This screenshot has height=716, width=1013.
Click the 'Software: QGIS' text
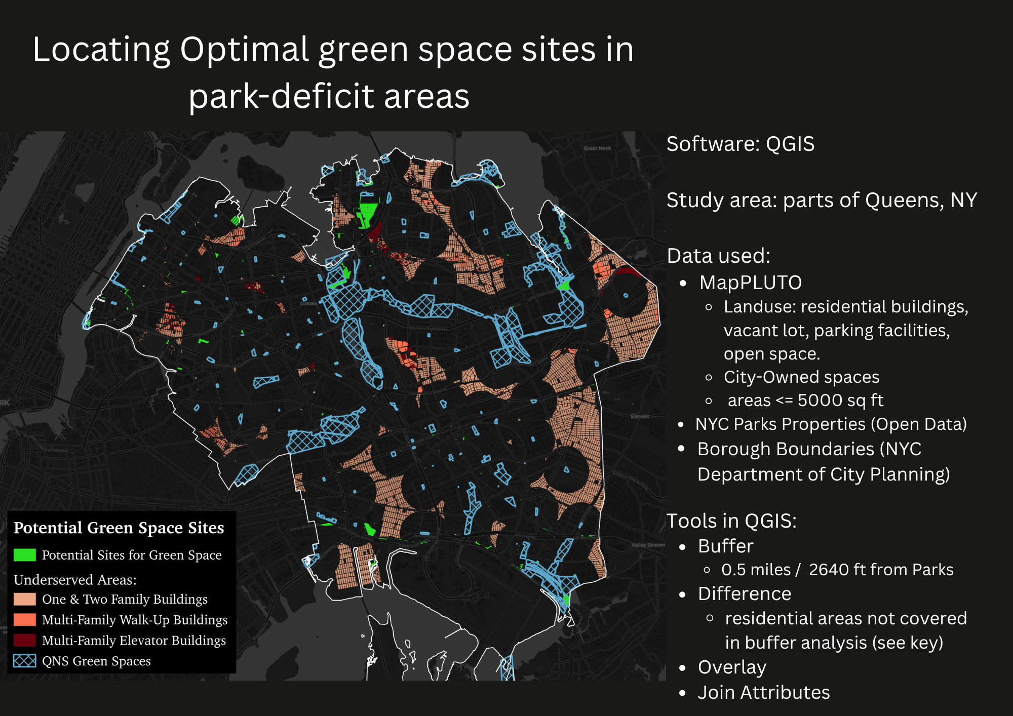click(x=741, y=144)
